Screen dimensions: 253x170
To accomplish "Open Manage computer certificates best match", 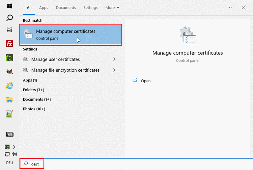I will click(71, 35).
